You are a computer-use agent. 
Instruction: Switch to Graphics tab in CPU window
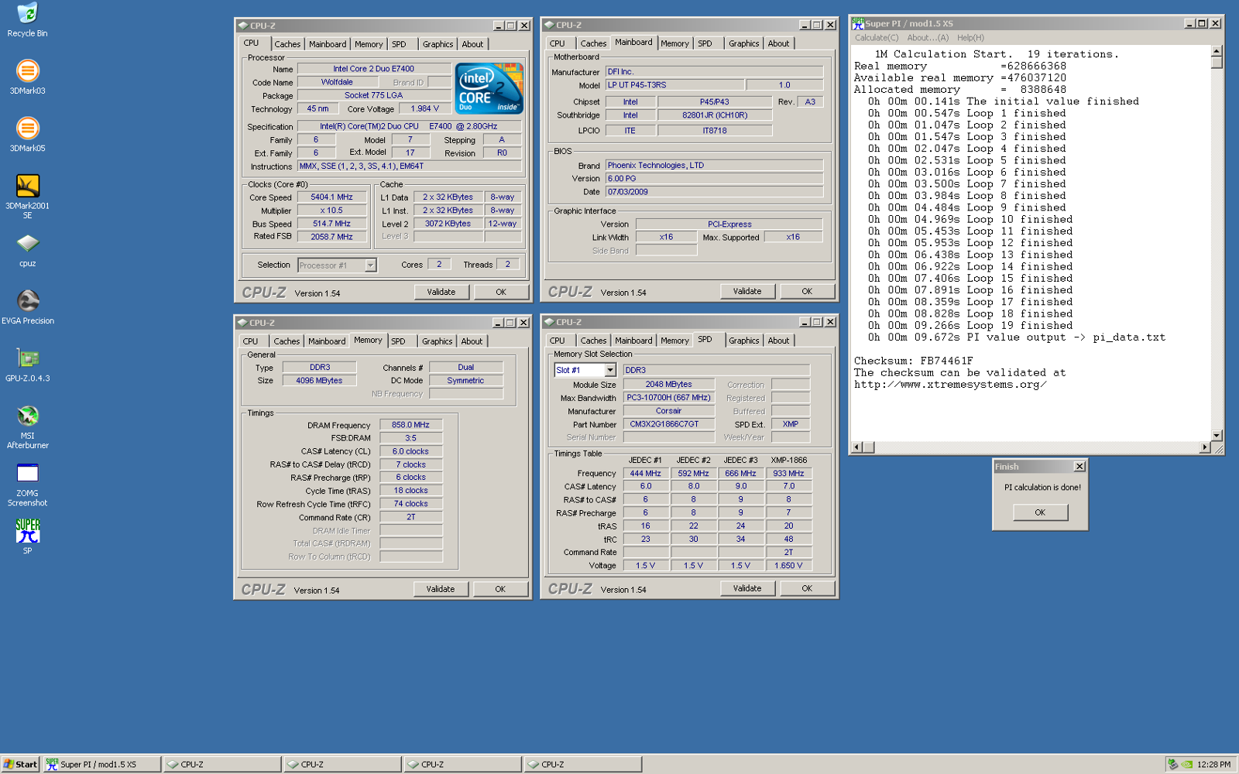438,44
